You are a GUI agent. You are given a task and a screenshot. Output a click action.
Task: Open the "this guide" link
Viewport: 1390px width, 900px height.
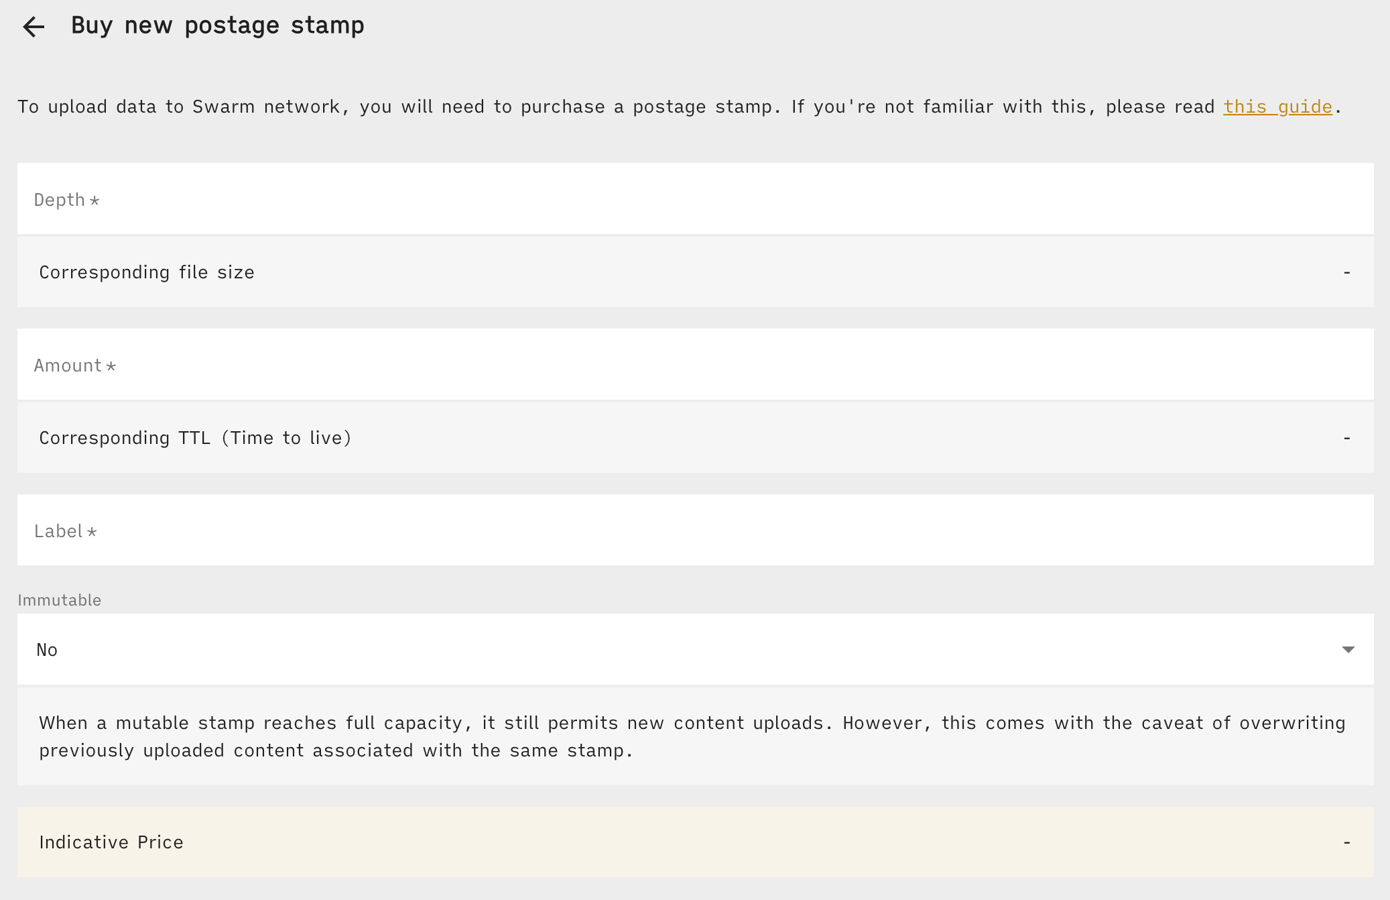pos(1277,107)
